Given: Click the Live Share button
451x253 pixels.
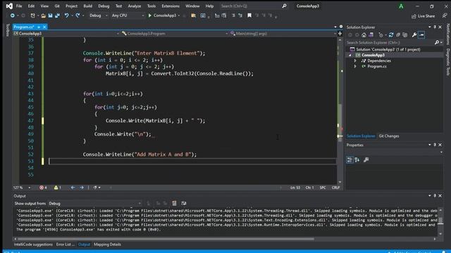Looking at the screenshot, I should pyautogui.click(x=423, y=16).
